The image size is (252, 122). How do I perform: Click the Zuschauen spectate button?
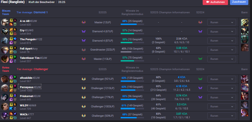click(239, 2)
